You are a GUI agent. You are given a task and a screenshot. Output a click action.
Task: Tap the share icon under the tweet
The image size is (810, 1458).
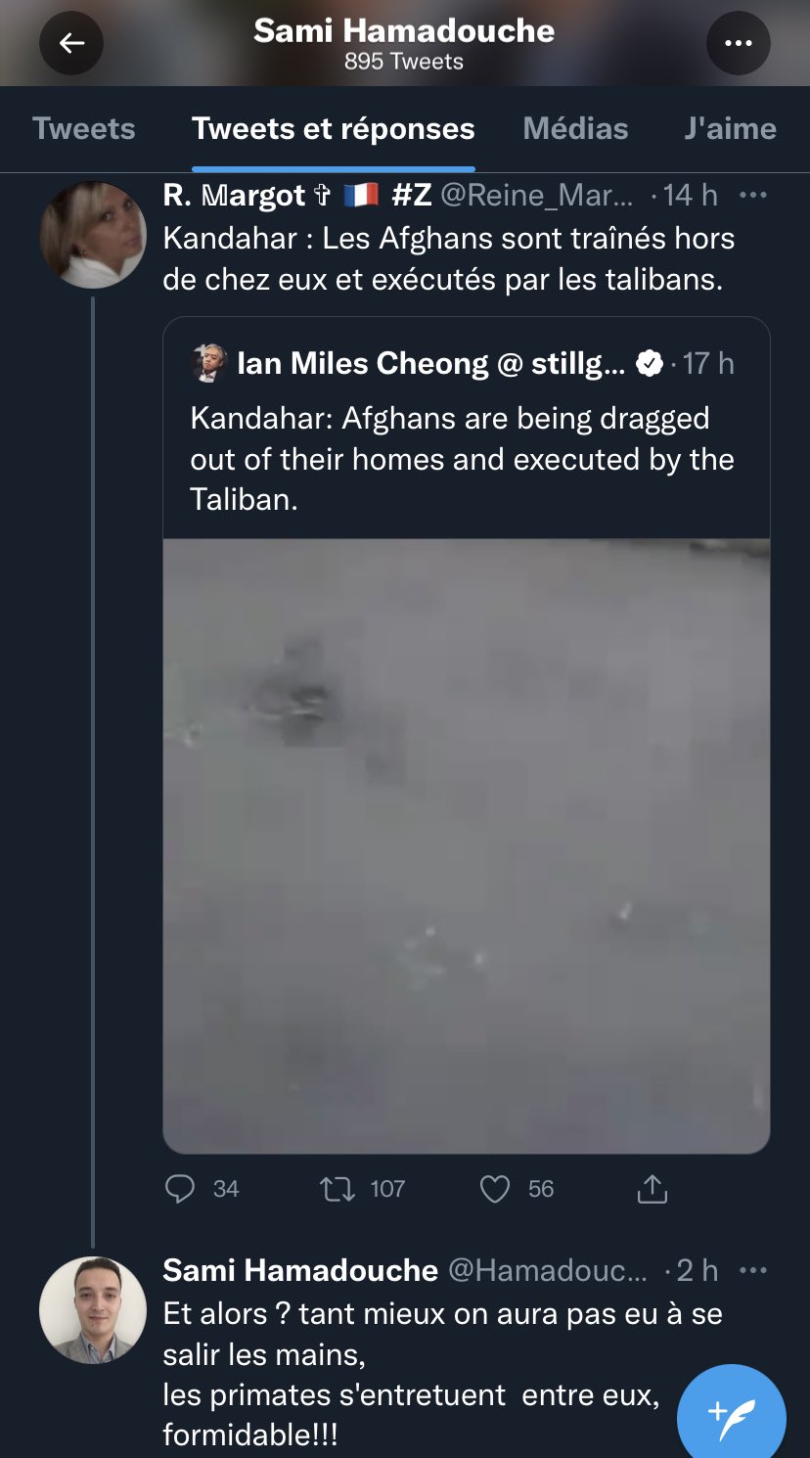click(x=652, y=1188)
